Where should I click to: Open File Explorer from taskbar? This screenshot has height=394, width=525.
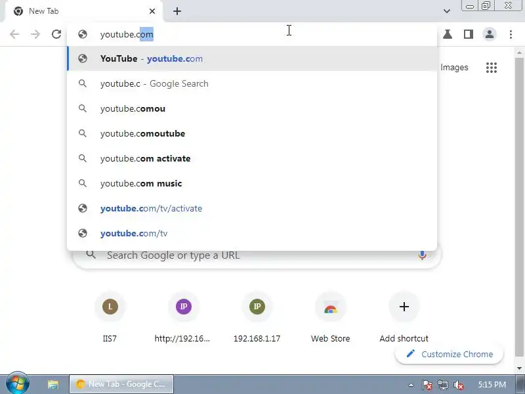[x=52, y=384]
